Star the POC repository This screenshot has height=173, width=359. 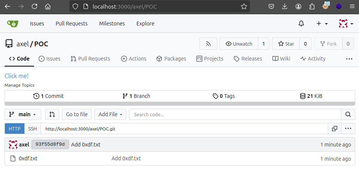point(286,44)
